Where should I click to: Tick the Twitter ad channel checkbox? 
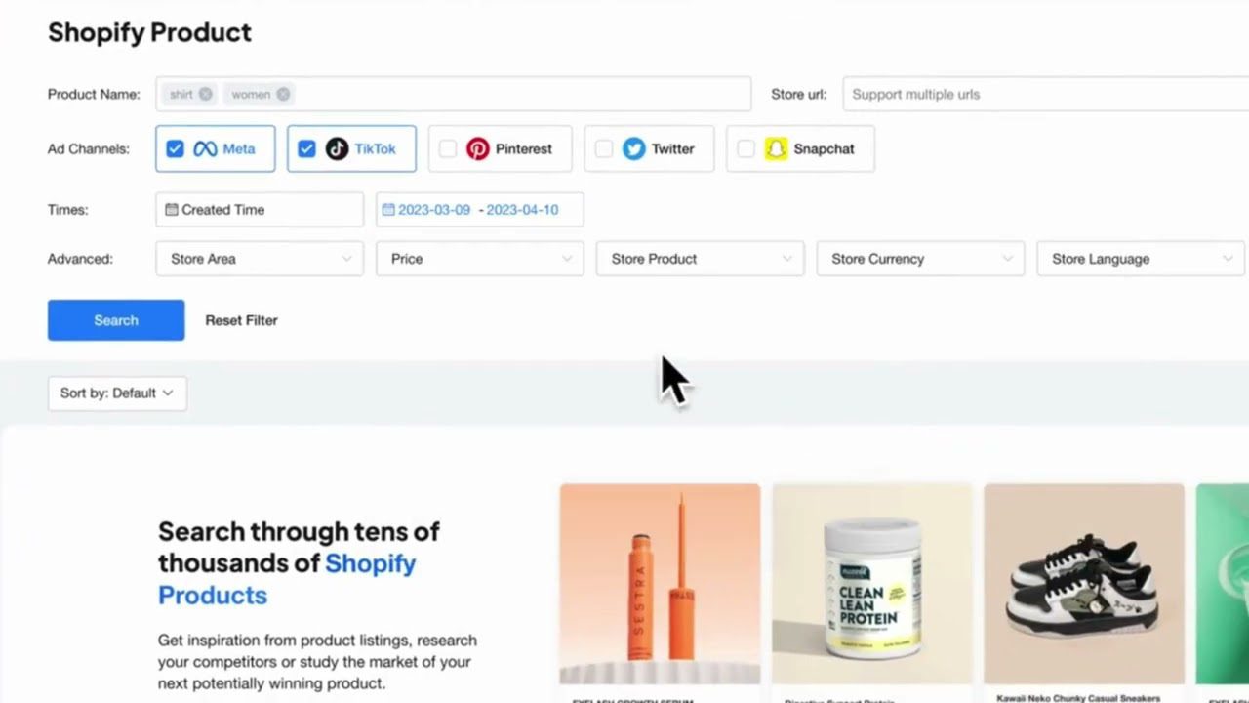point(604,149)
